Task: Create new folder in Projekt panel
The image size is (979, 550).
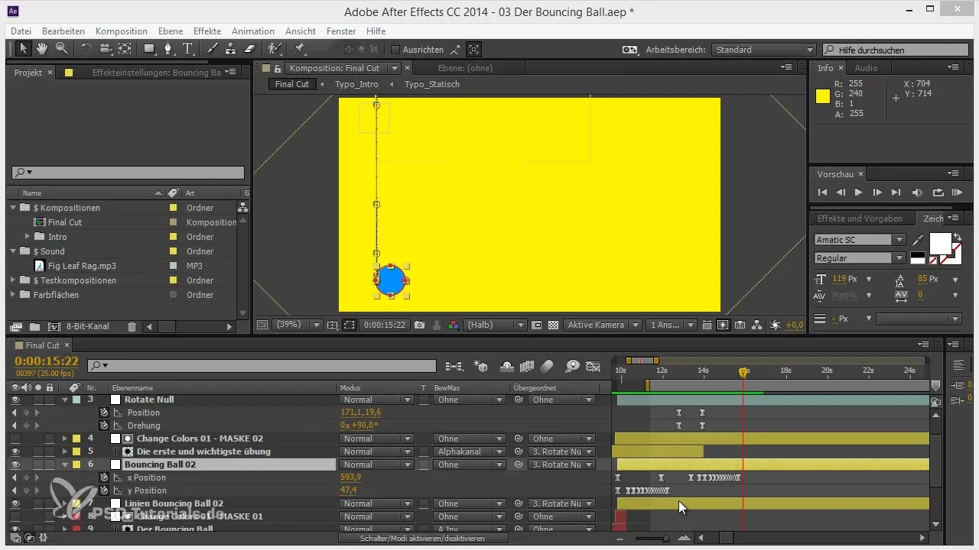Action: coord(34,326)
